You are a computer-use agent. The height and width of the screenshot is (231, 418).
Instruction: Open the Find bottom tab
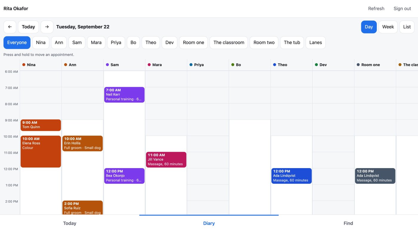click(348, 223)
